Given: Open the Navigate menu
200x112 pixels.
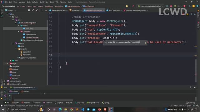Looking at the screenshot, I should click(22, 2).
